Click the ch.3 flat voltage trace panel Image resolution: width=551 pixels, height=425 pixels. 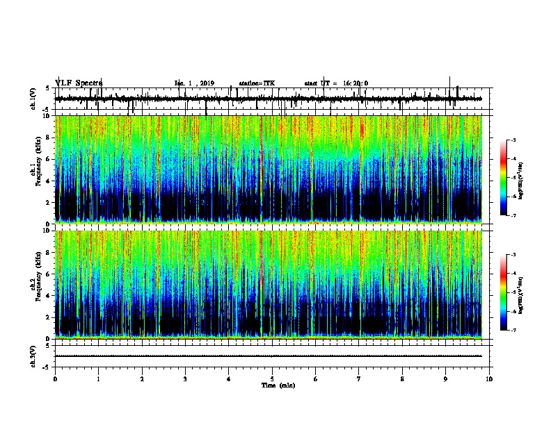(272, 356)
